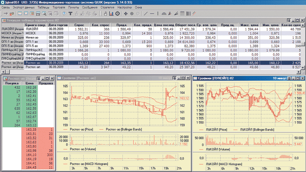Click the ЛУКОЙЛ [MACD Histogram] legend label

click(224, 164)
